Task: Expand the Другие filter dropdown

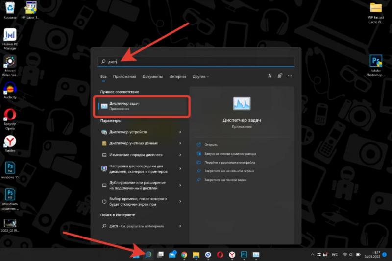Action: click(x=200, y=77)
